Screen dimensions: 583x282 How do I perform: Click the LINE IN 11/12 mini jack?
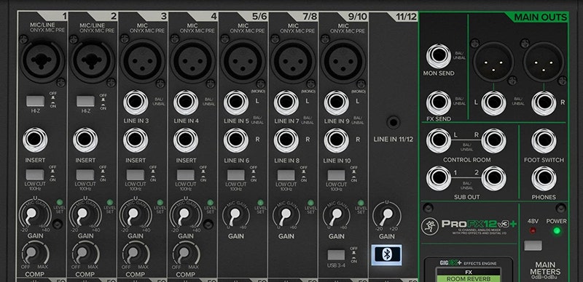393,121
